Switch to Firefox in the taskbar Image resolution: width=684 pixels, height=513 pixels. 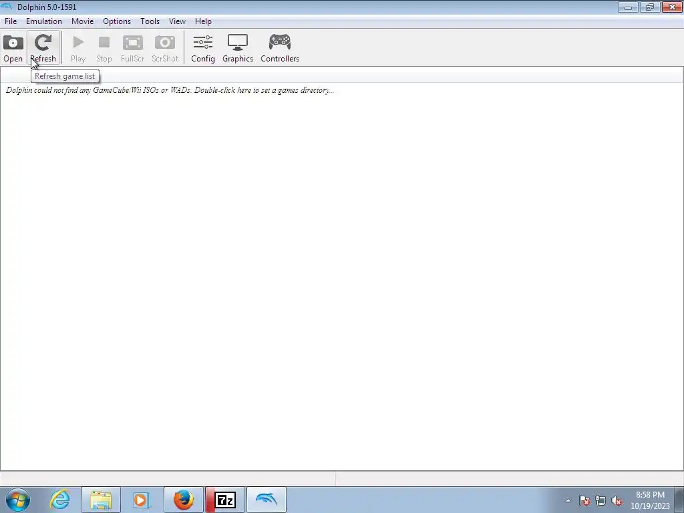click(183, 500)
